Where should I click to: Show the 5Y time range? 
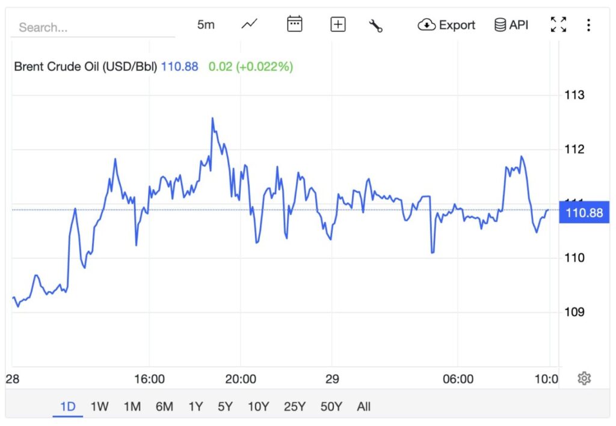(x=225, y=407)
